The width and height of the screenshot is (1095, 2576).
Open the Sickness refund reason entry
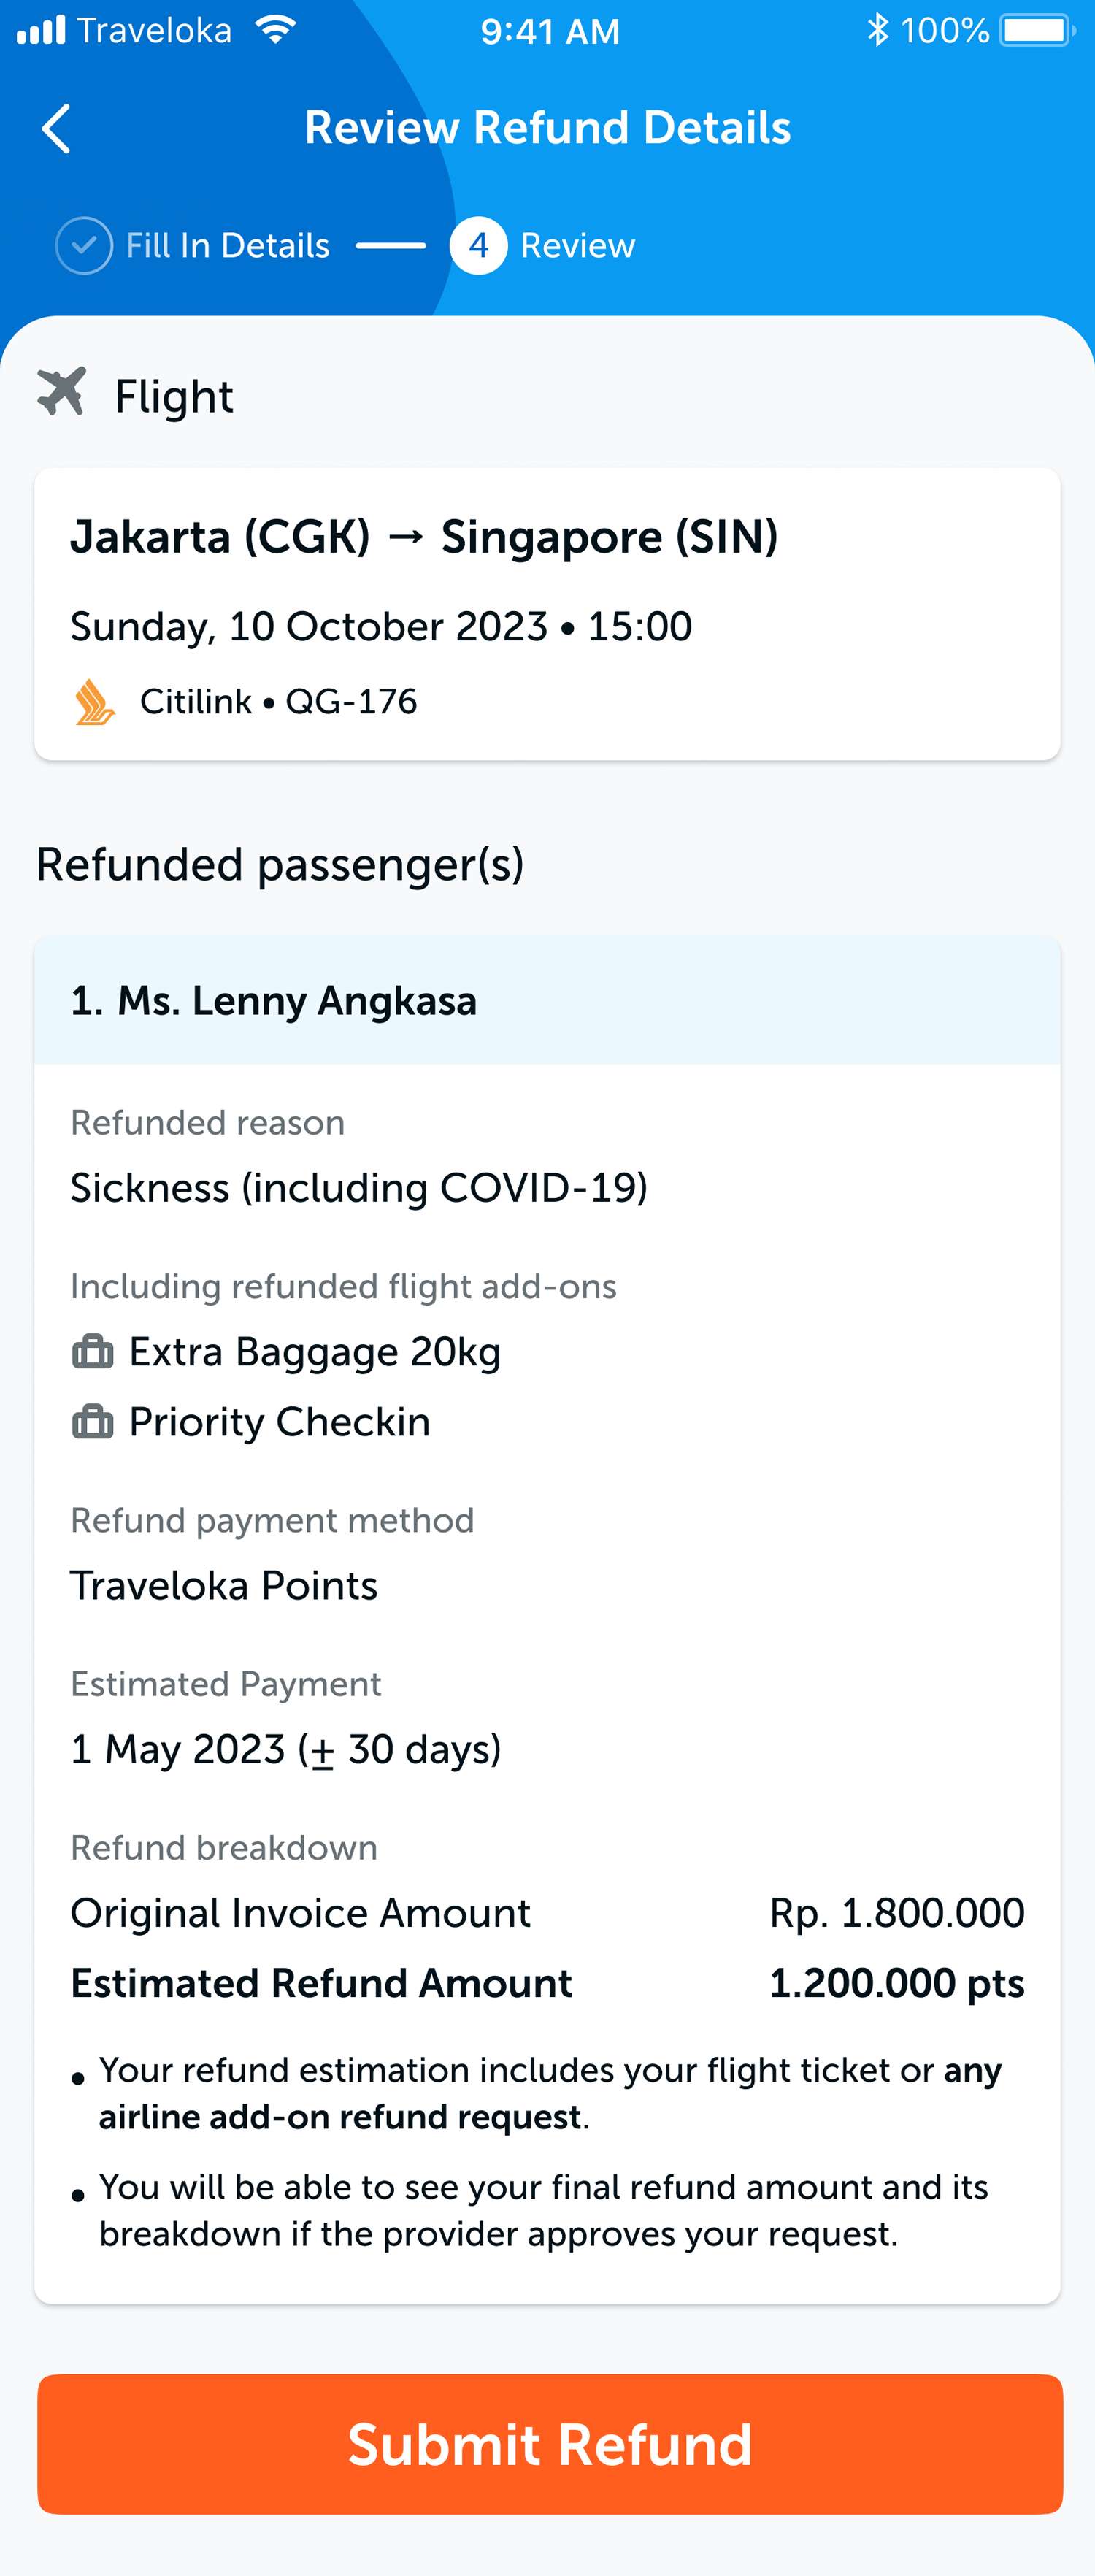point(357,1189)
